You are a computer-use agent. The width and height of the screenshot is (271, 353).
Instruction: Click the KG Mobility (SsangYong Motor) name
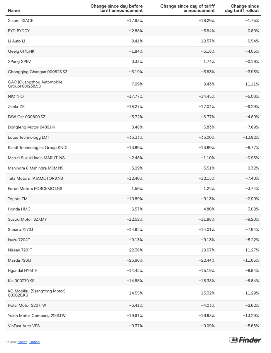click(x=37, y=293)
